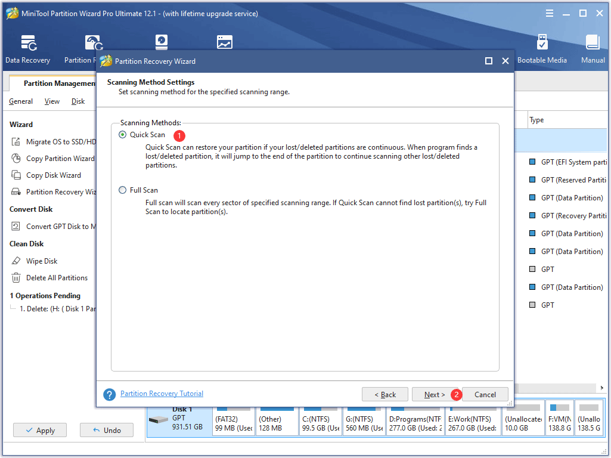Select Delete All Partitions entry
Viewport: 611px width, 458px height.
(57, 277)
